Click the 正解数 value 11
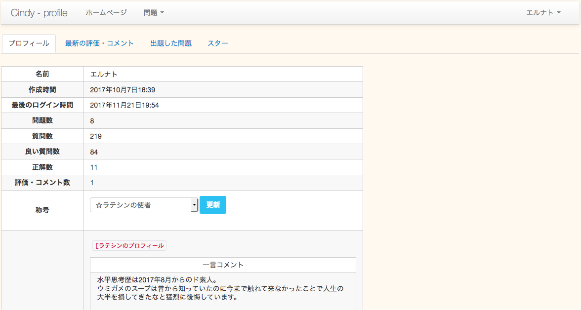This screenshot has width=581, height=310. pos(94,167)
